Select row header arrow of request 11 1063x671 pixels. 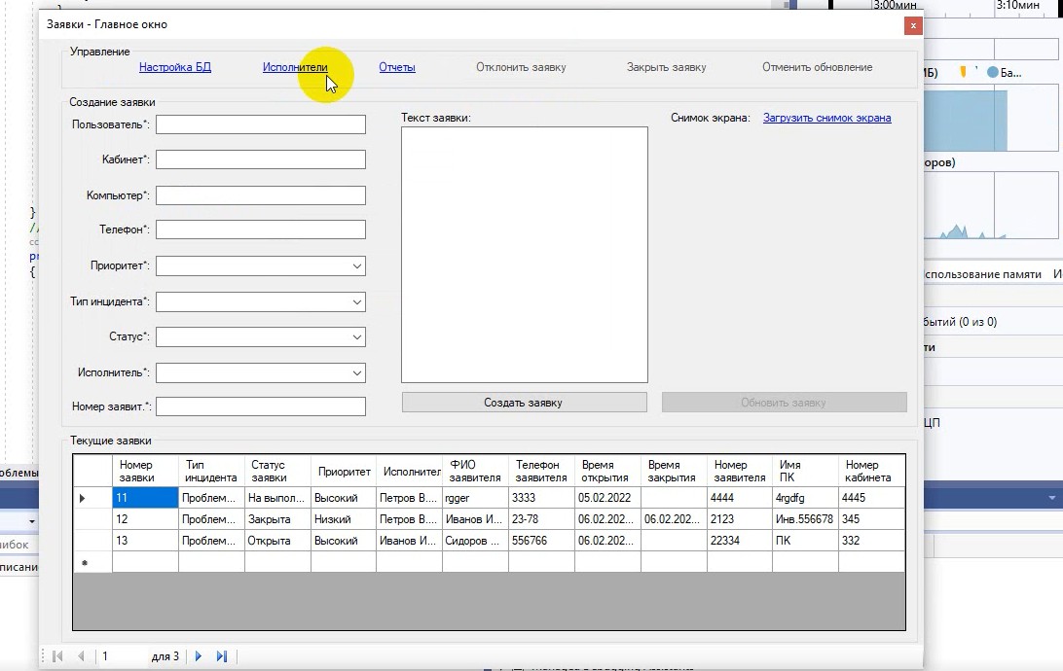pyautogui.click(x=92, y=498)
